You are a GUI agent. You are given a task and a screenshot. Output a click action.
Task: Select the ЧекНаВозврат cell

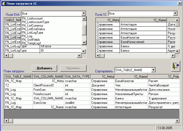pyautogui.click(x=163, y=85)
